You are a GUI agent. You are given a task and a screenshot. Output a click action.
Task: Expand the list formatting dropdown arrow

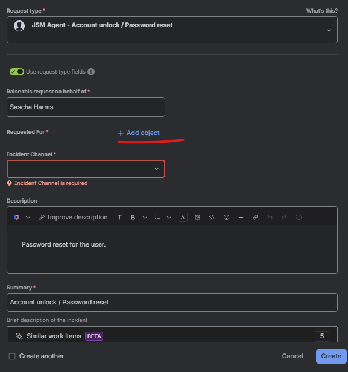click(x=169, y=217)
